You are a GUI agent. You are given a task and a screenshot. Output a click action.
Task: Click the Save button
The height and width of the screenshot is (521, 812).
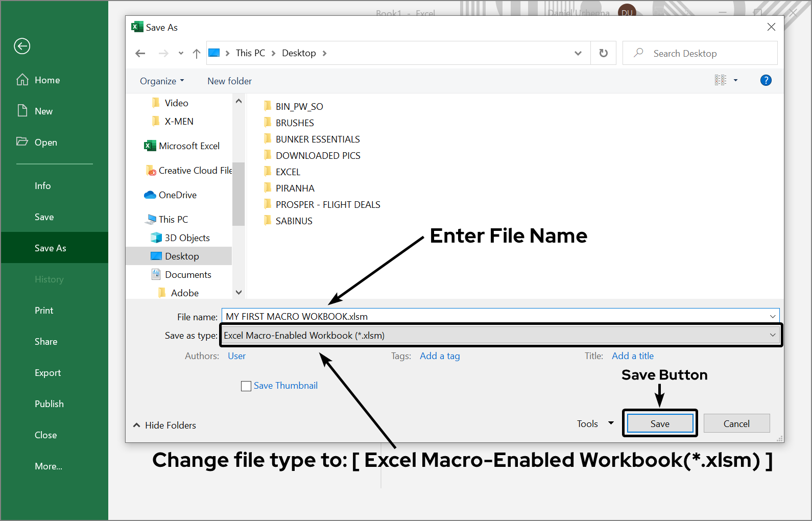pos(660,423)
